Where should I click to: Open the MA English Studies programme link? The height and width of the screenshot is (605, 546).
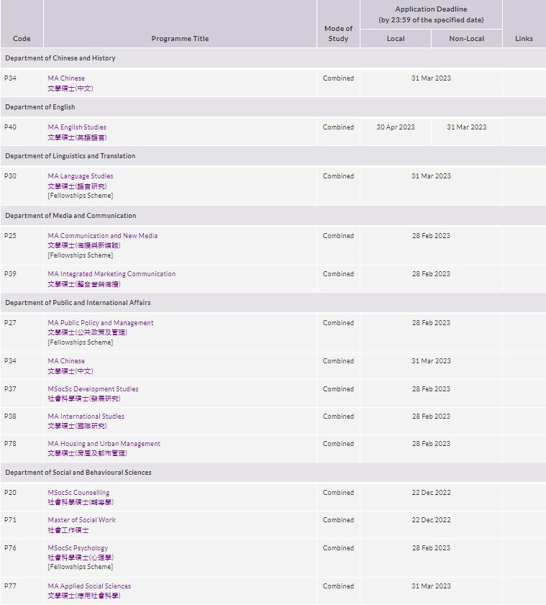77,127
